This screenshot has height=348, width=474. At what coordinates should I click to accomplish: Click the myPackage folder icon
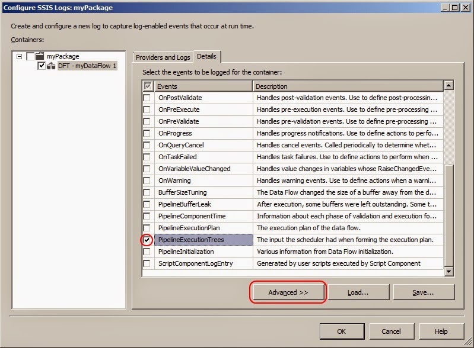[40, 56]
